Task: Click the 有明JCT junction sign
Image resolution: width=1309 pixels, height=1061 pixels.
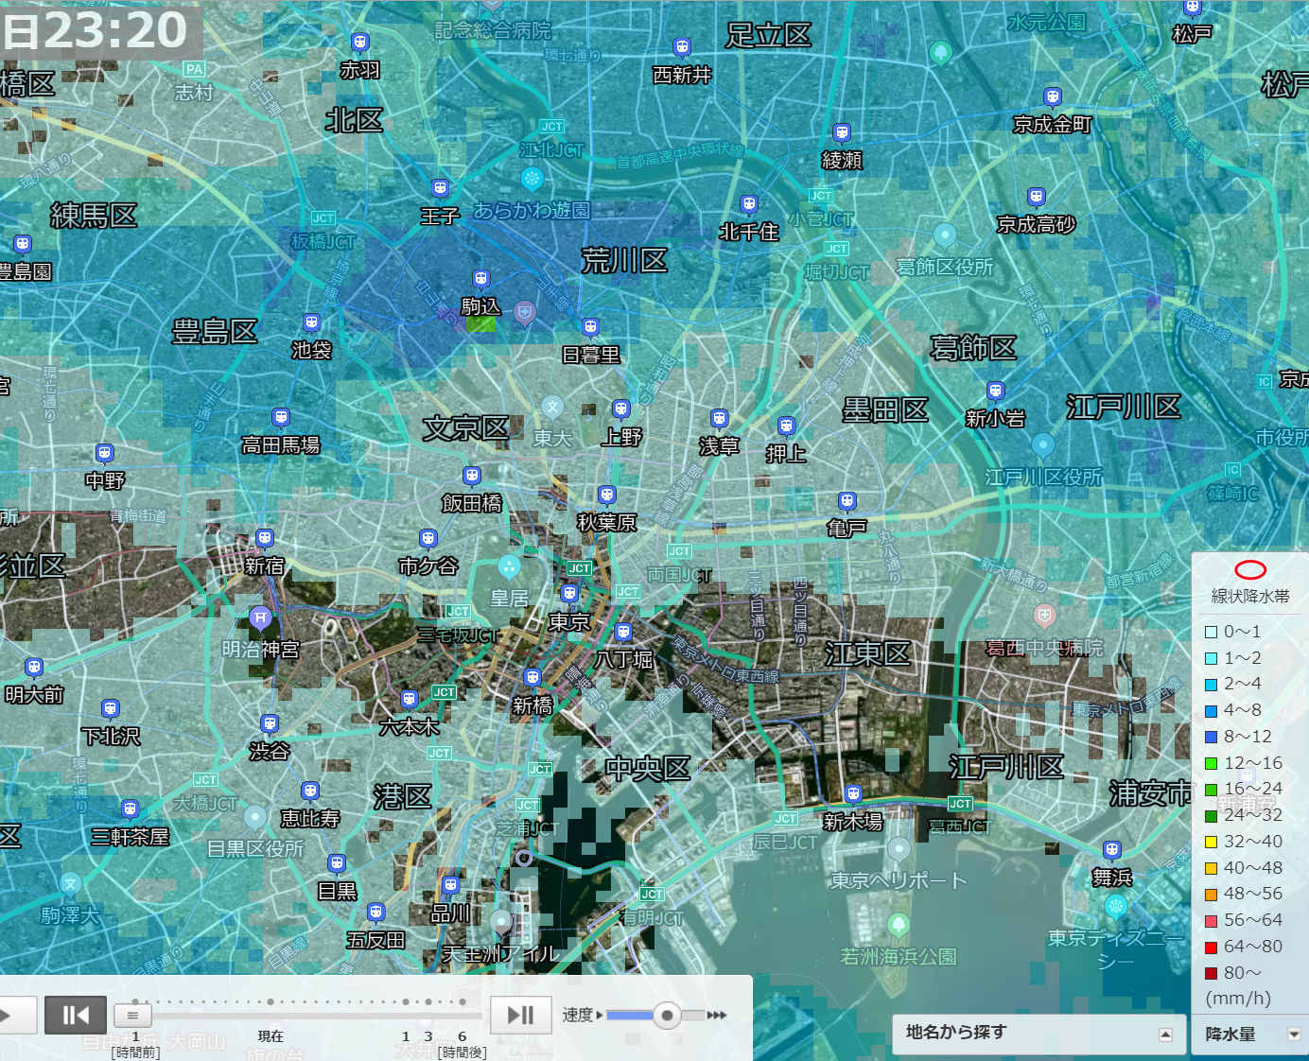Action: [x=652, y=895]
